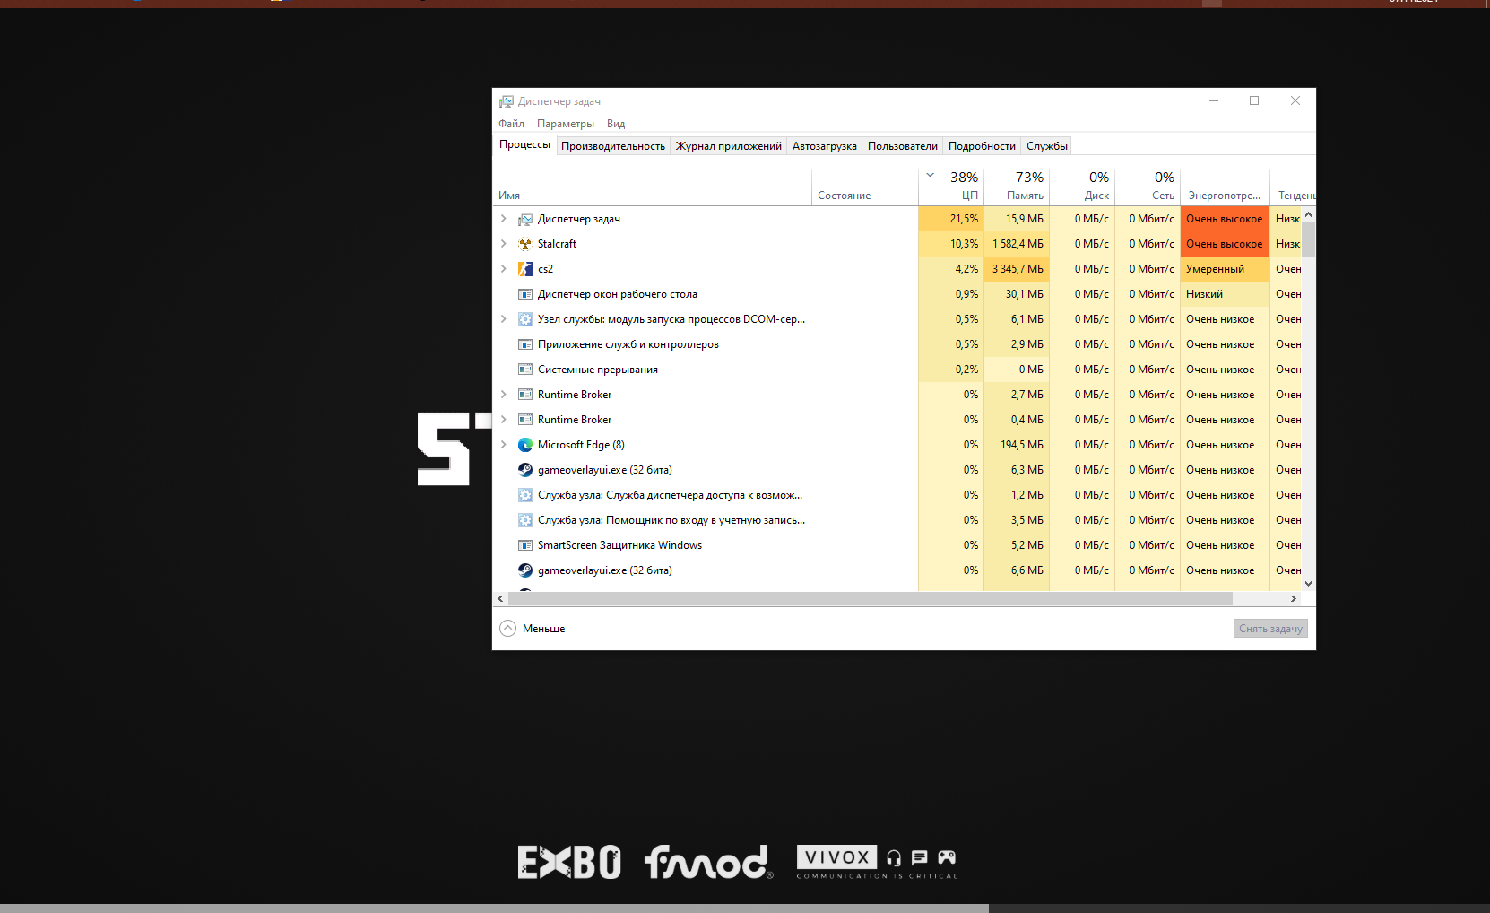Sort by the 73% Память column header

coord(1017,186)
